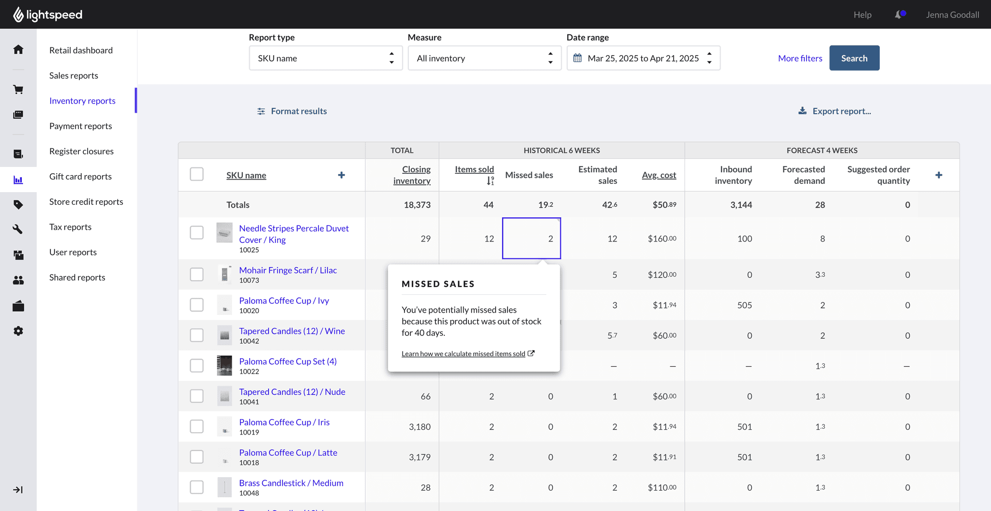
Task: Click the notification bell icon
Action: coord(899,15)
